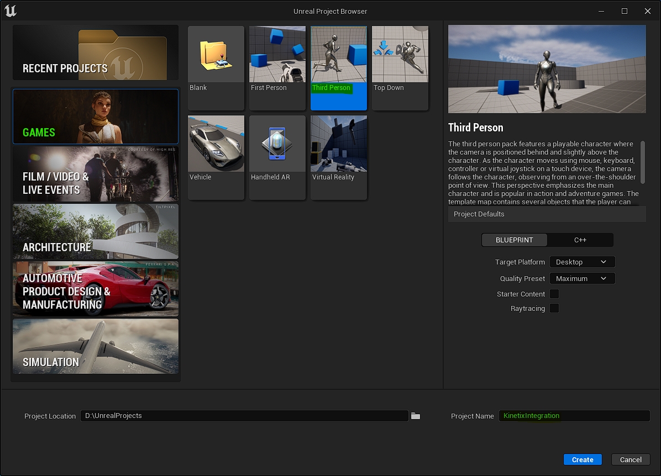This screenshot has height=476, width=661.
Task: Click the Project Name input field
Action: [x=574, y=416]
